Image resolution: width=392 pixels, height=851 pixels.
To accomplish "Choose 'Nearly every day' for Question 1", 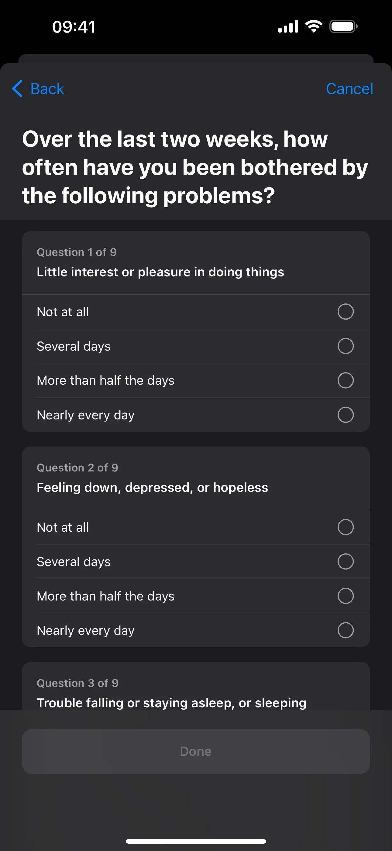I will pyautogui.click(x=196, y=415).
